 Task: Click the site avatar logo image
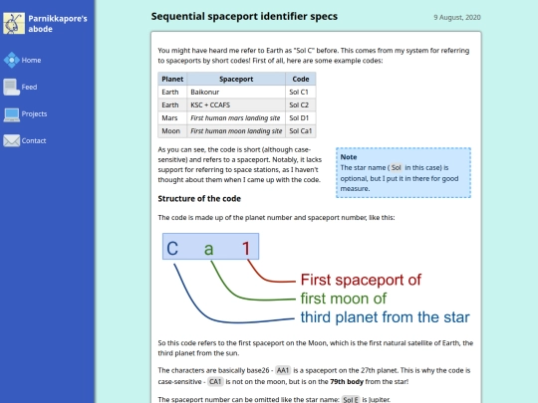[x=14, y=23]
